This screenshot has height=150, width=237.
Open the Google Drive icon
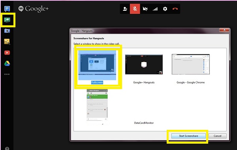click(x=7, y=63)
